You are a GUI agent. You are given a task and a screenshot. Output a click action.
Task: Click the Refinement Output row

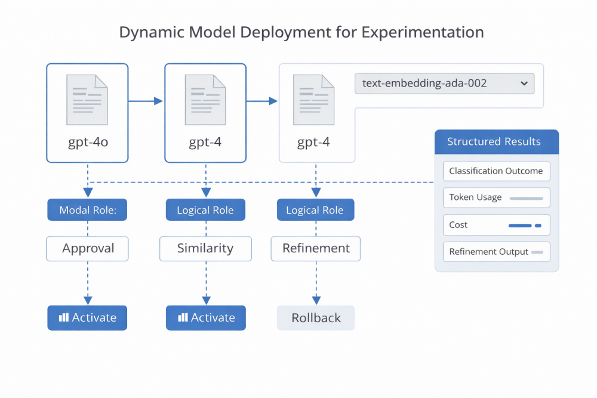click(x=497, y=251)
